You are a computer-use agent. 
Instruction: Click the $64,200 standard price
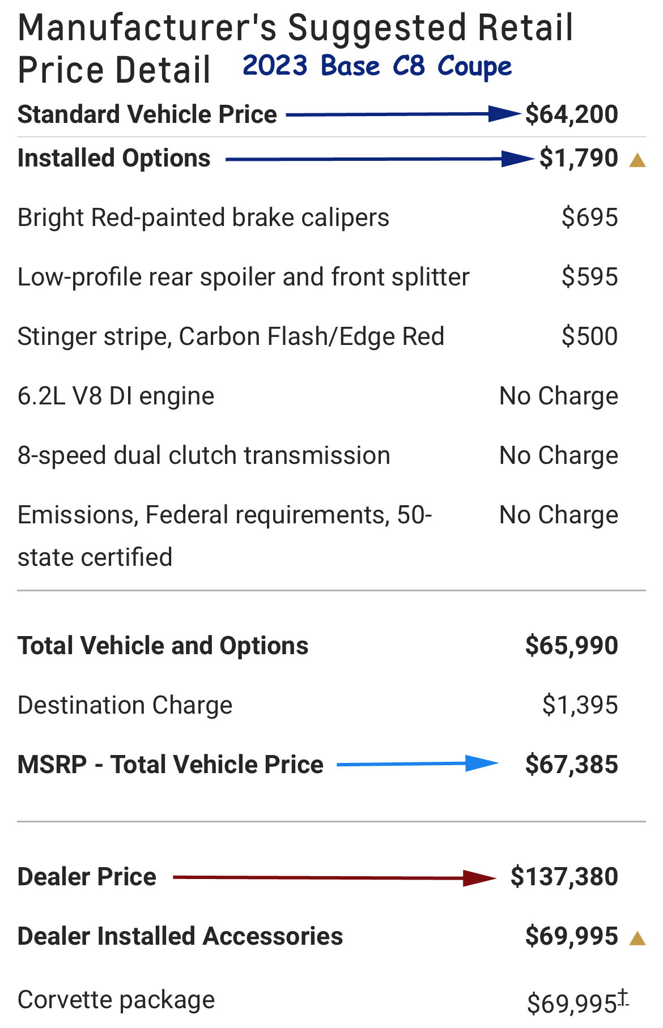click(571, 114)
